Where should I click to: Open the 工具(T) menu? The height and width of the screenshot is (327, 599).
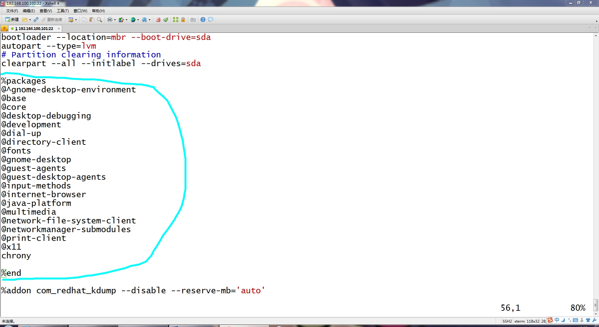63,11
